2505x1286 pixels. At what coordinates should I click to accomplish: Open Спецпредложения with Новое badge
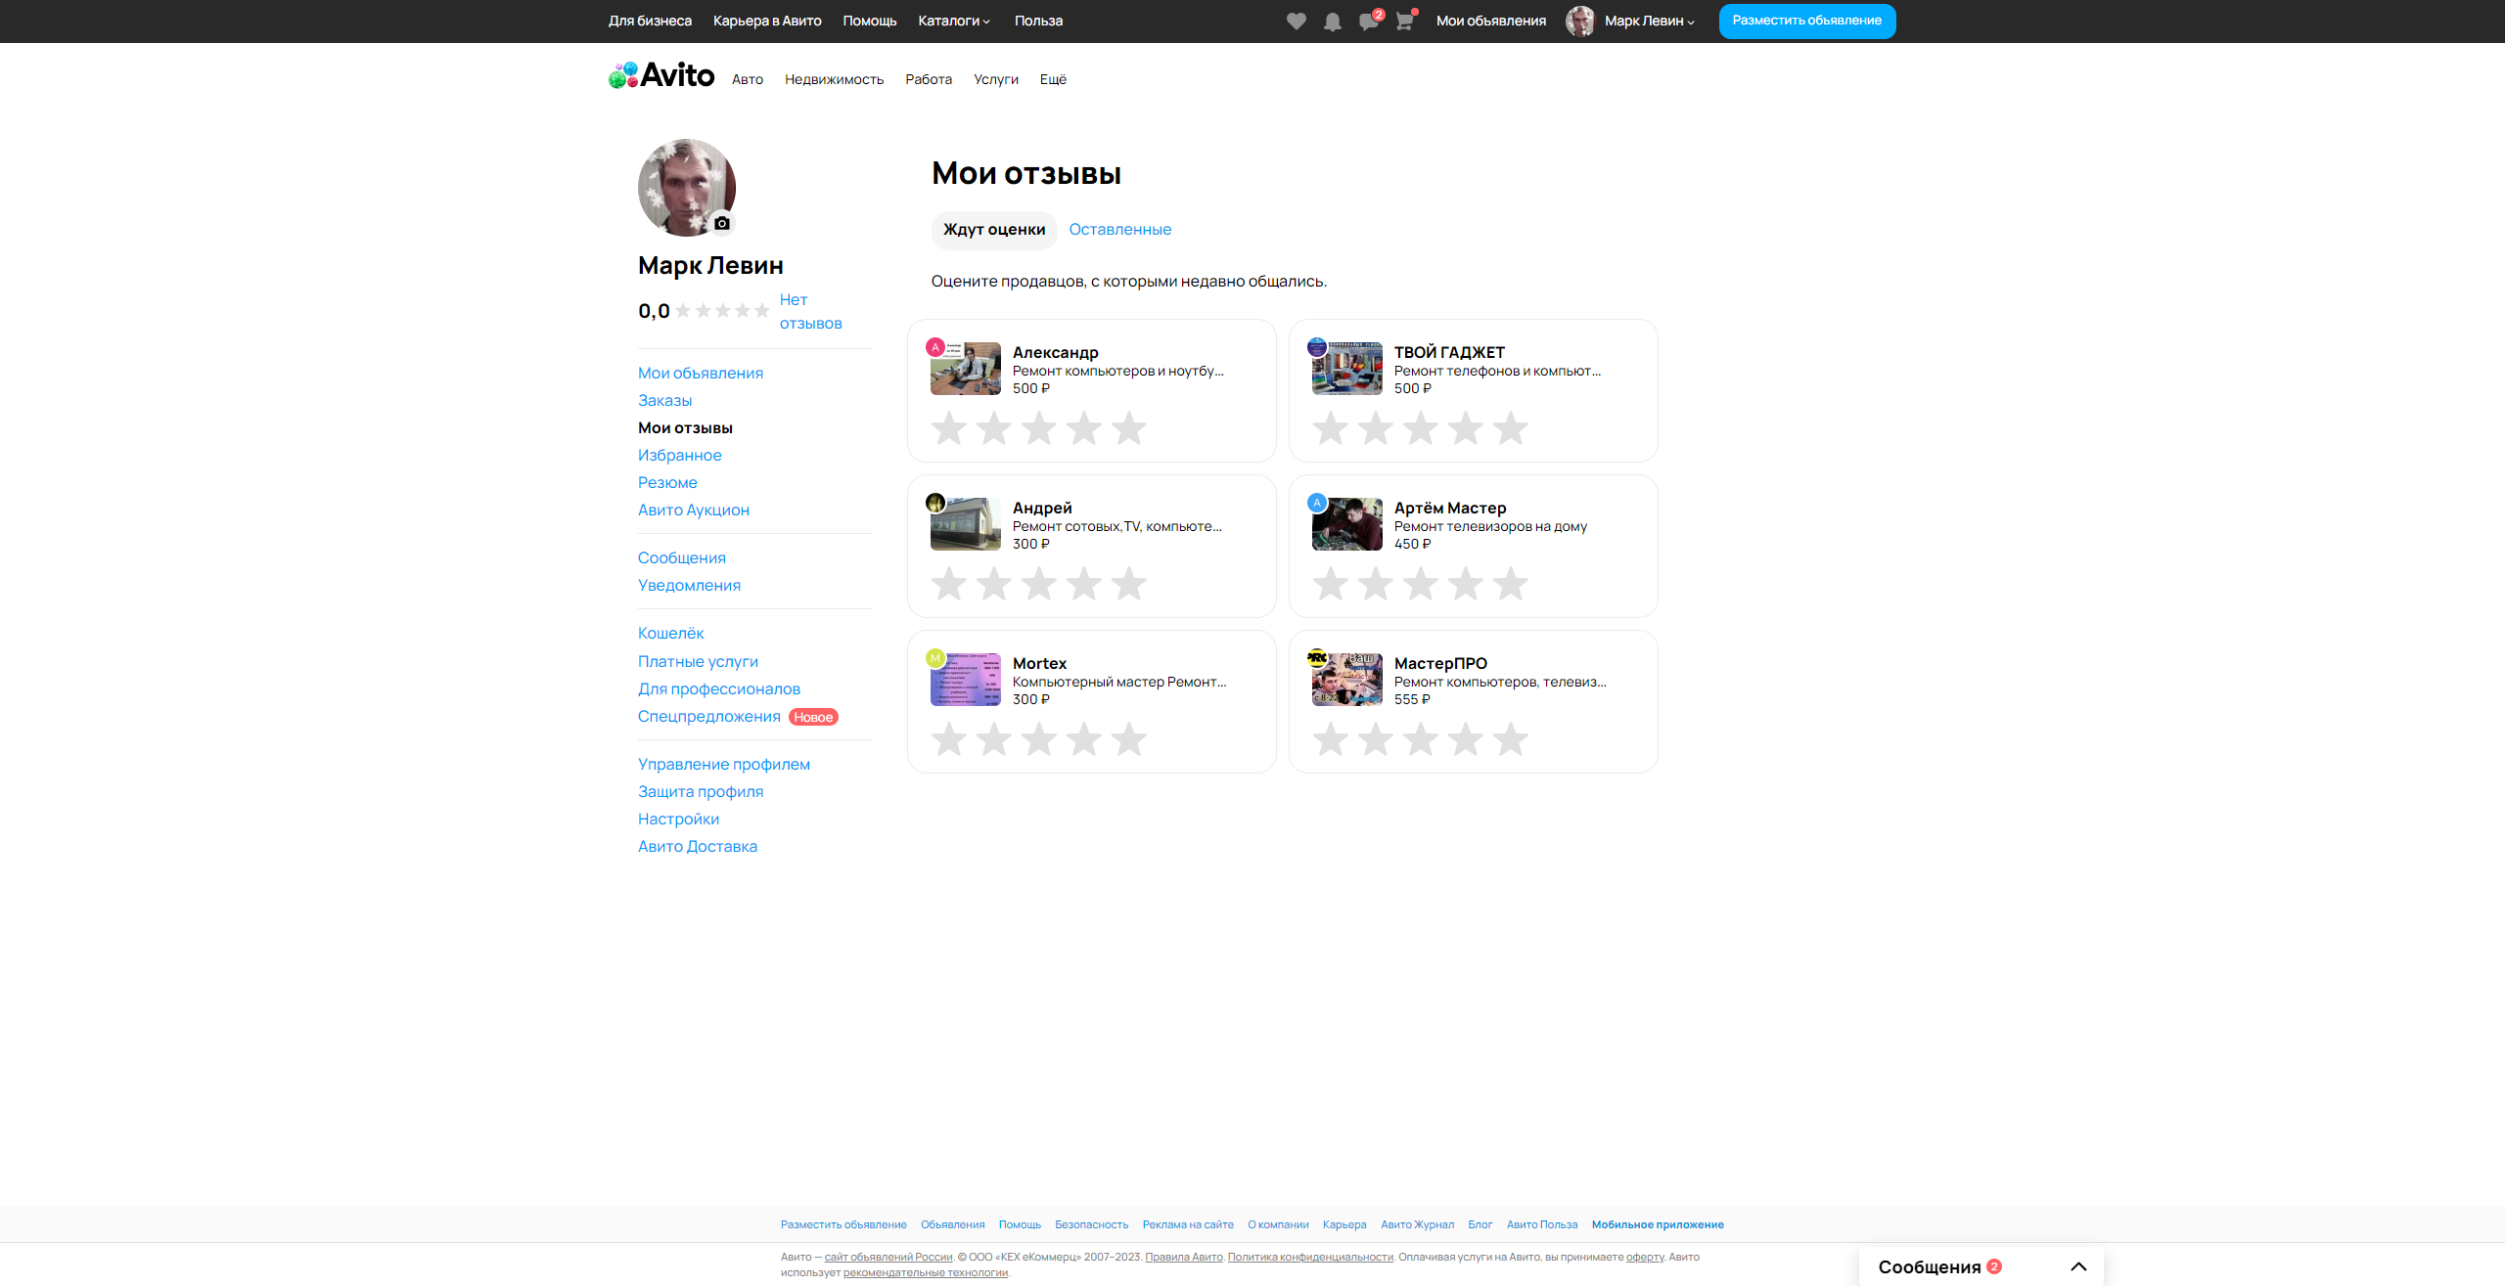pos(709,716)
